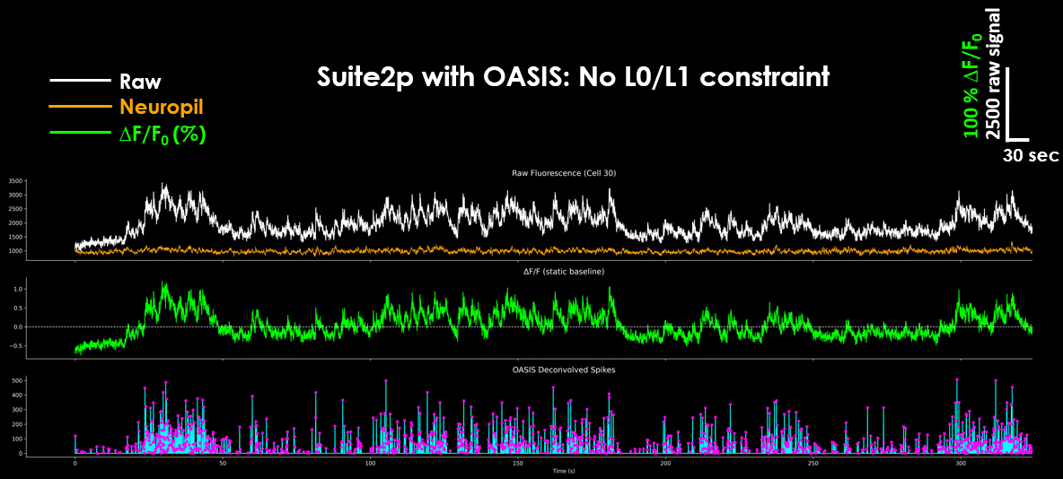Click the 500 tick on spikes y-axis
1063x479 pixels.
[x=18, y=380]
